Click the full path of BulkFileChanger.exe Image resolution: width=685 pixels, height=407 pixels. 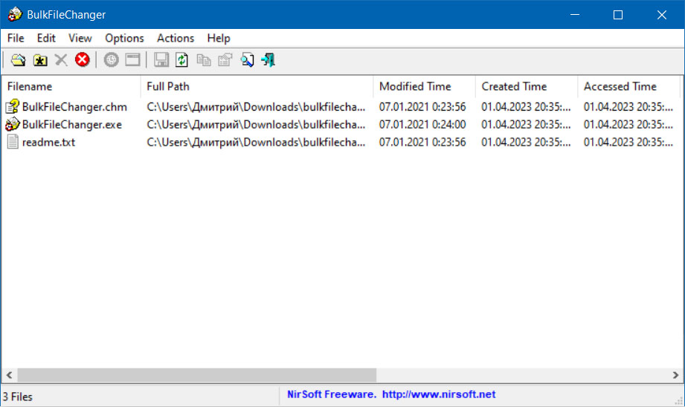256,124
